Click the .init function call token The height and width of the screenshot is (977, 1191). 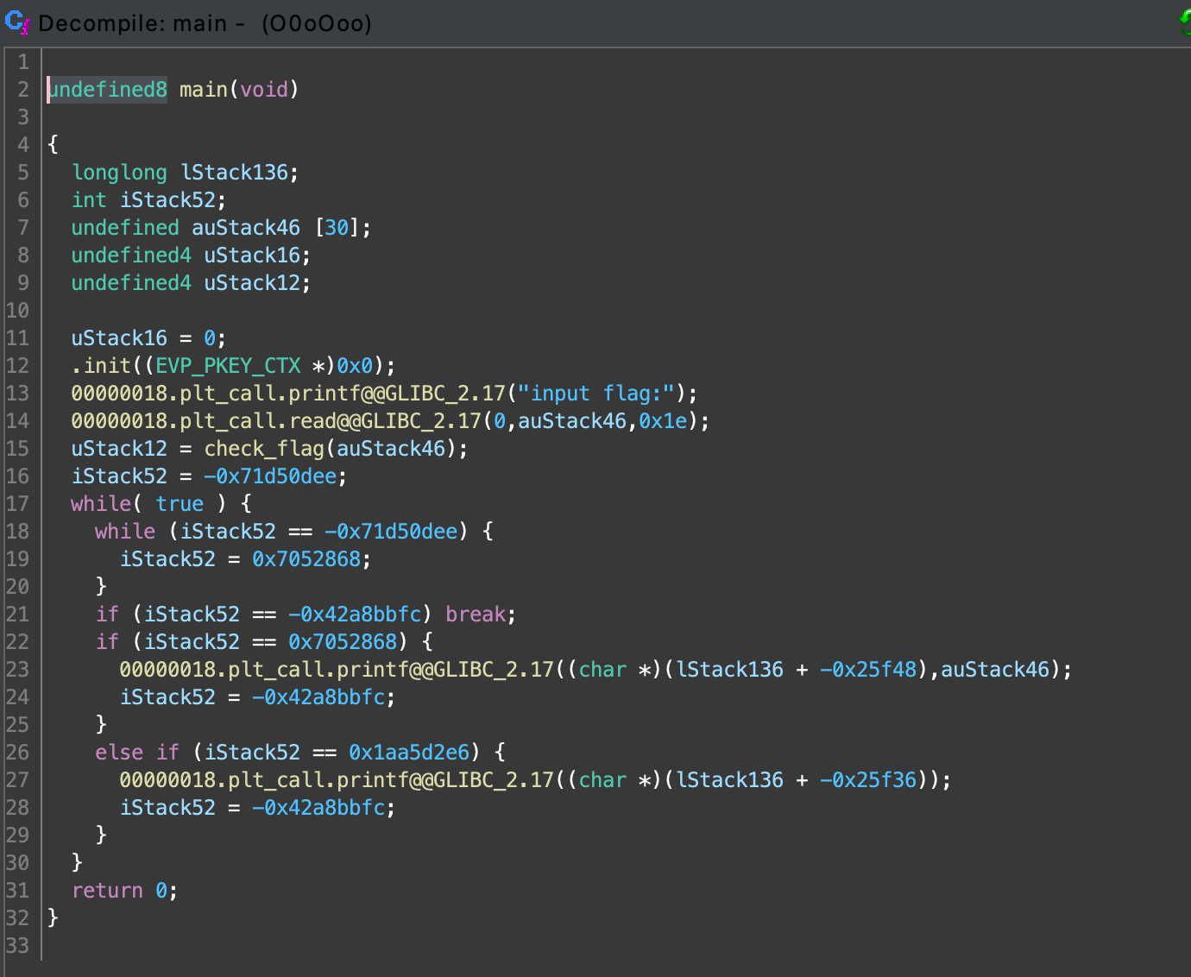pos(101,366)
